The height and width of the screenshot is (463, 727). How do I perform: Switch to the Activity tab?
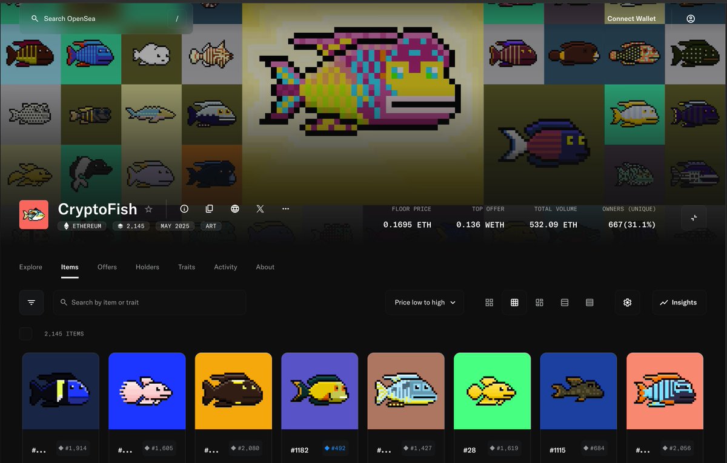[x=225, y=267]
